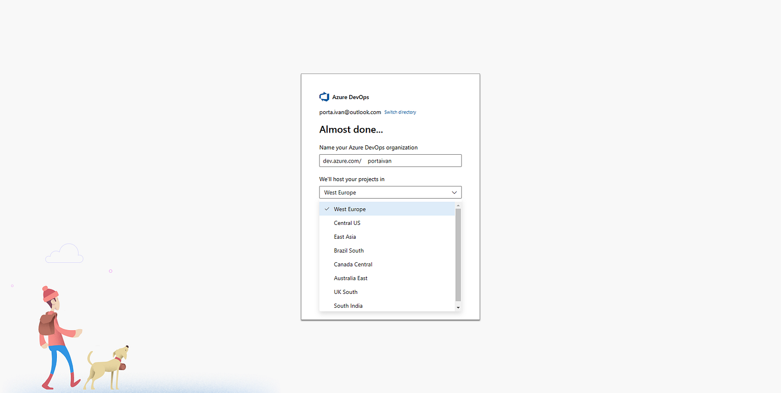
Task: Click the email porta.ivan@outlook.com
Action: (x=350, y=112)
